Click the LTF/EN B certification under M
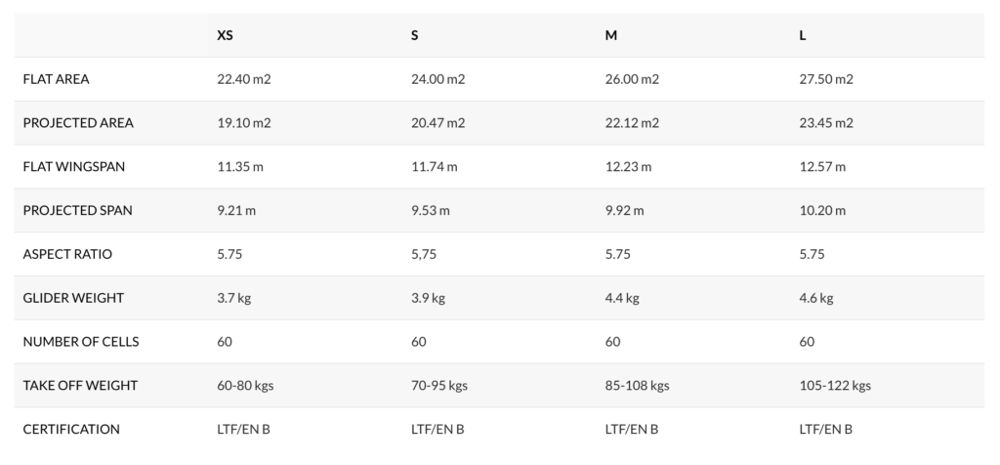1000x465 pixels. pos(632,429)
